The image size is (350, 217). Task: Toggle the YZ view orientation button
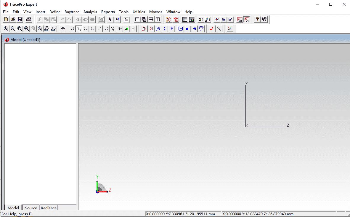[79, 29]
